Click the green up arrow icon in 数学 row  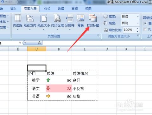48,80
